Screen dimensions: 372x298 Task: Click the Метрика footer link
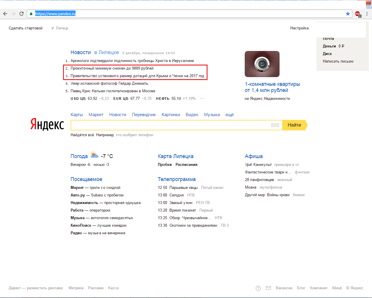click(76, 288)
